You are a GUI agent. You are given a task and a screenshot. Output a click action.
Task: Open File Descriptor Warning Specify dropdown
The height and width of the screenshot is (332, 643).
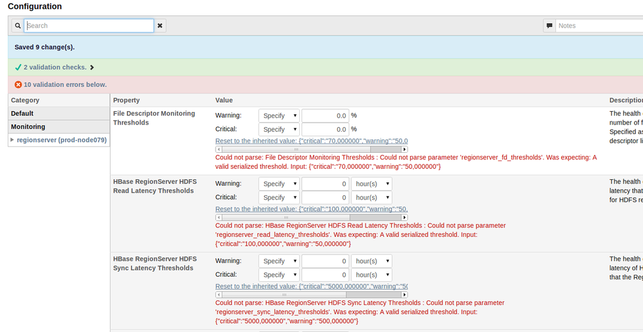[x=279, y=116]
